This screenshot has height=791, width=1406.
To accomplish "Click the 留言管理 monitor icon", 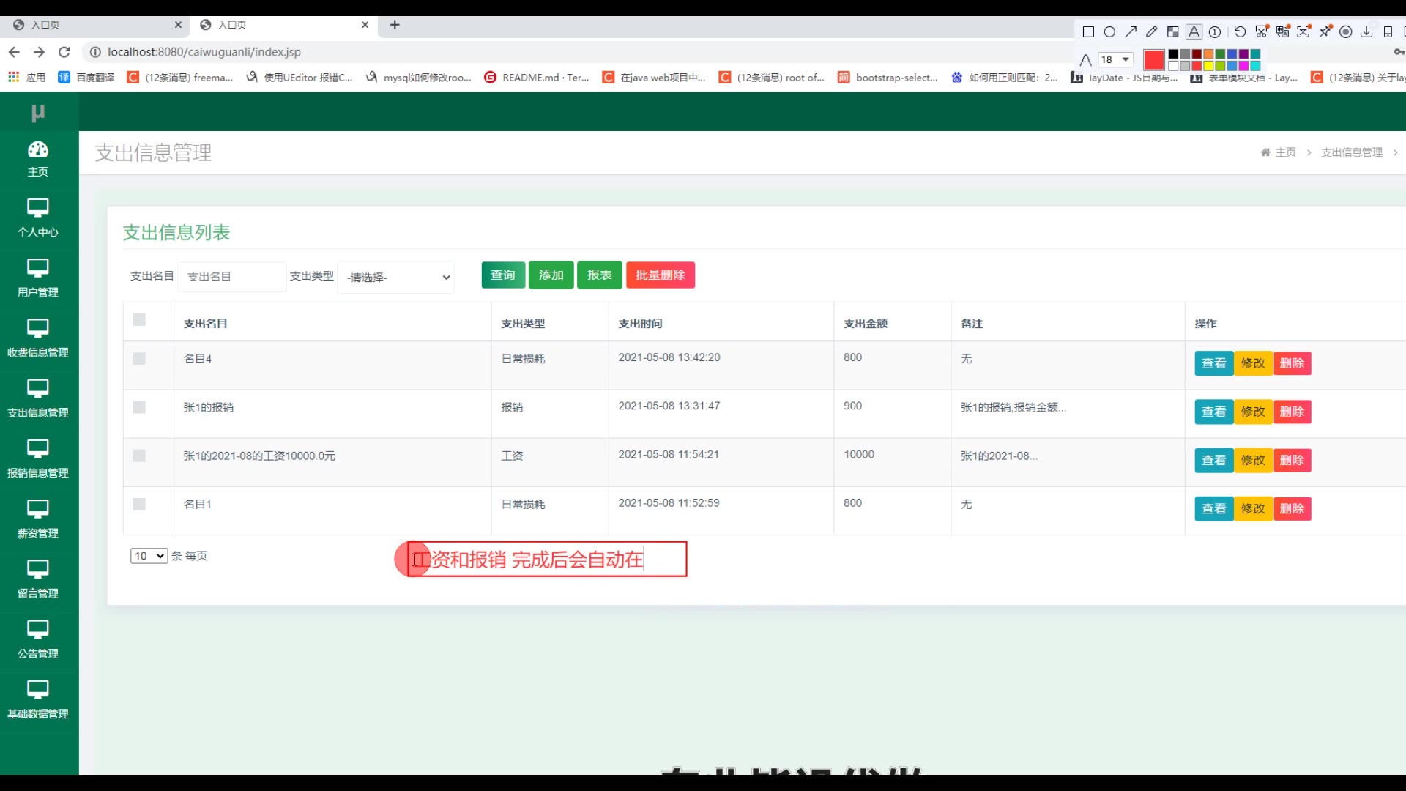I will pos(38,568).
